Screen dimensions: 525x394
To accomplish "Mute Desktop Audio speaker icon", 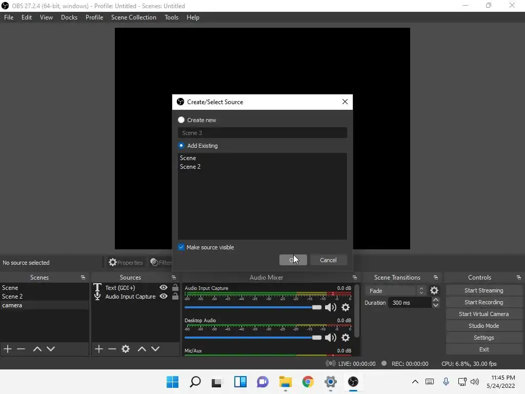I will [331, 338].
